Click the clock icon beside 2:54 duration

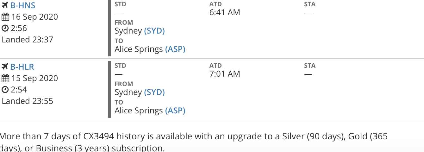[5, 90]
